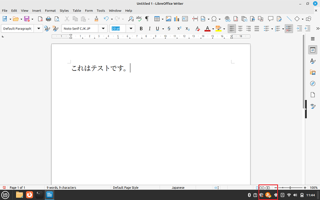Open underline style dropdown arrow
The image size is (320, 200).
(x=163, y=29)
